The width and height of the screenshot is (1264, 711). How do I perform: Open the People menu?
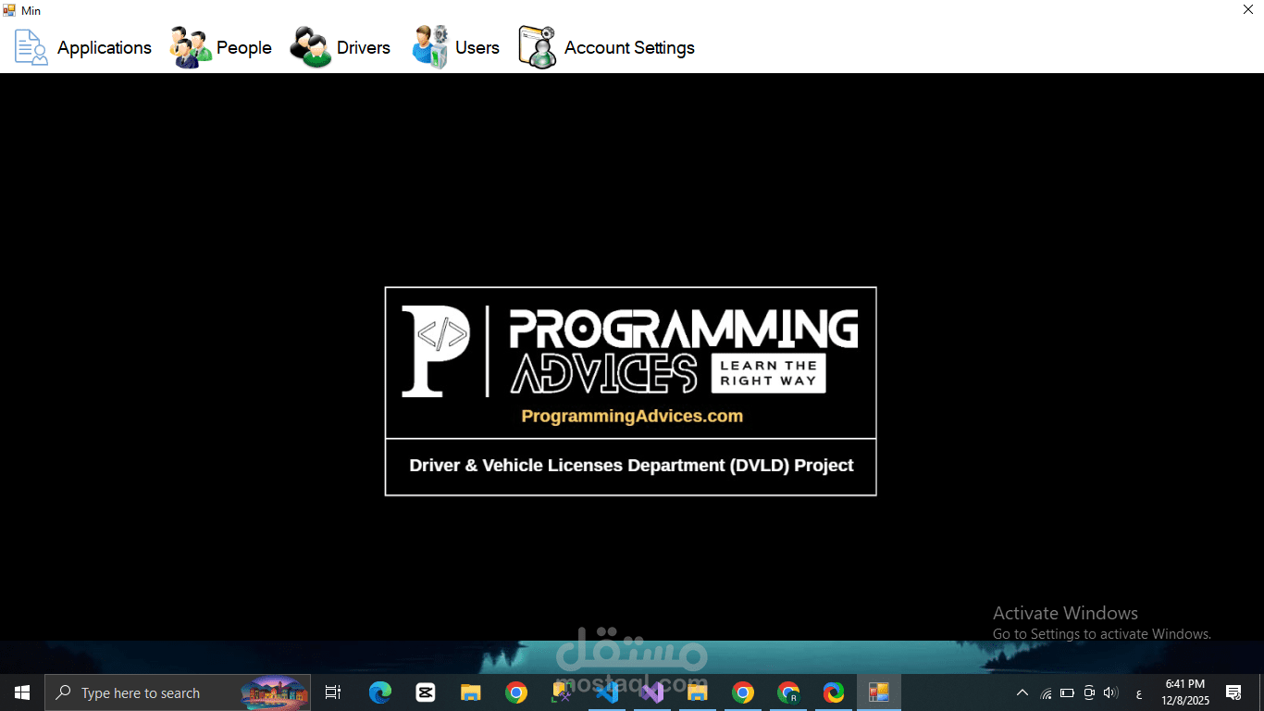click(220, 47)
